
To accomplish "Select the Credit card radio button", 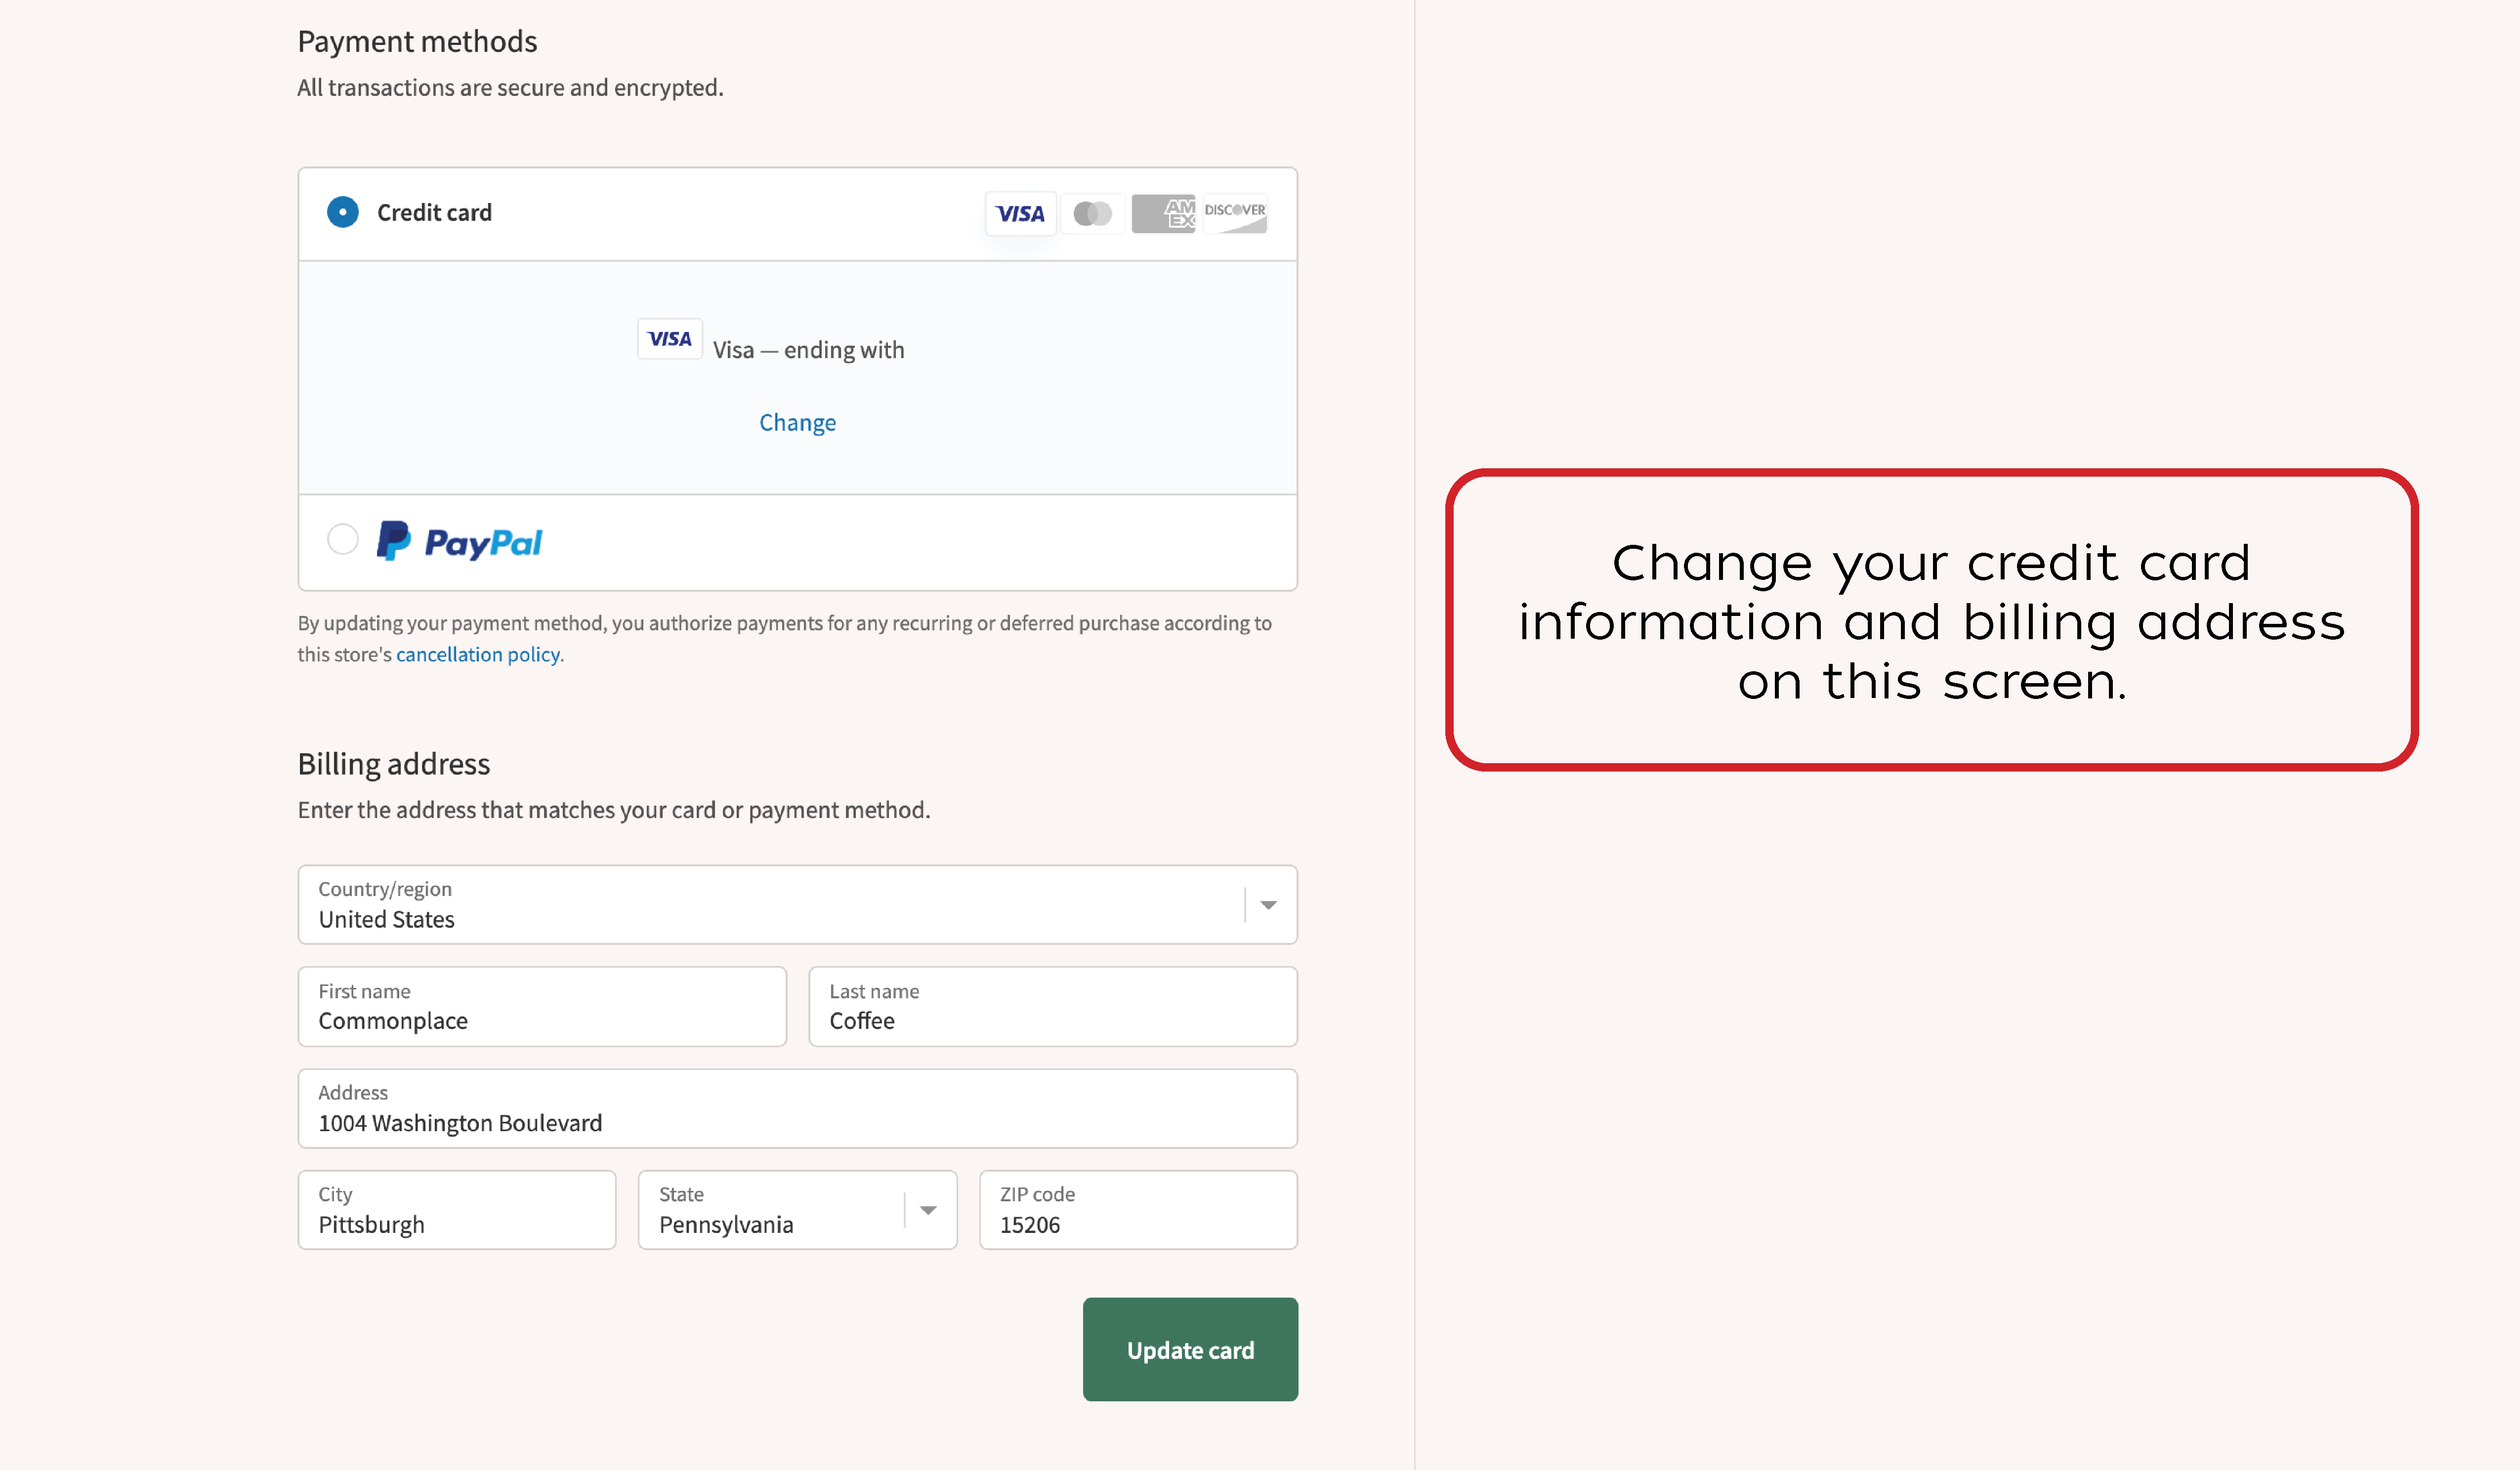I will click(x=343, y=212).
